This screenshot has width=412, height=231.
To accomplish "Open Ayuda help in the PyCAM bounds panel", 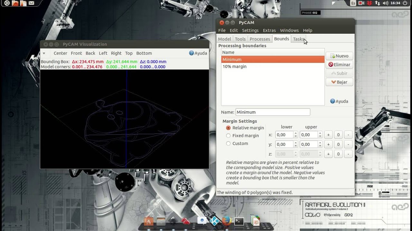I will pos(339,101).
